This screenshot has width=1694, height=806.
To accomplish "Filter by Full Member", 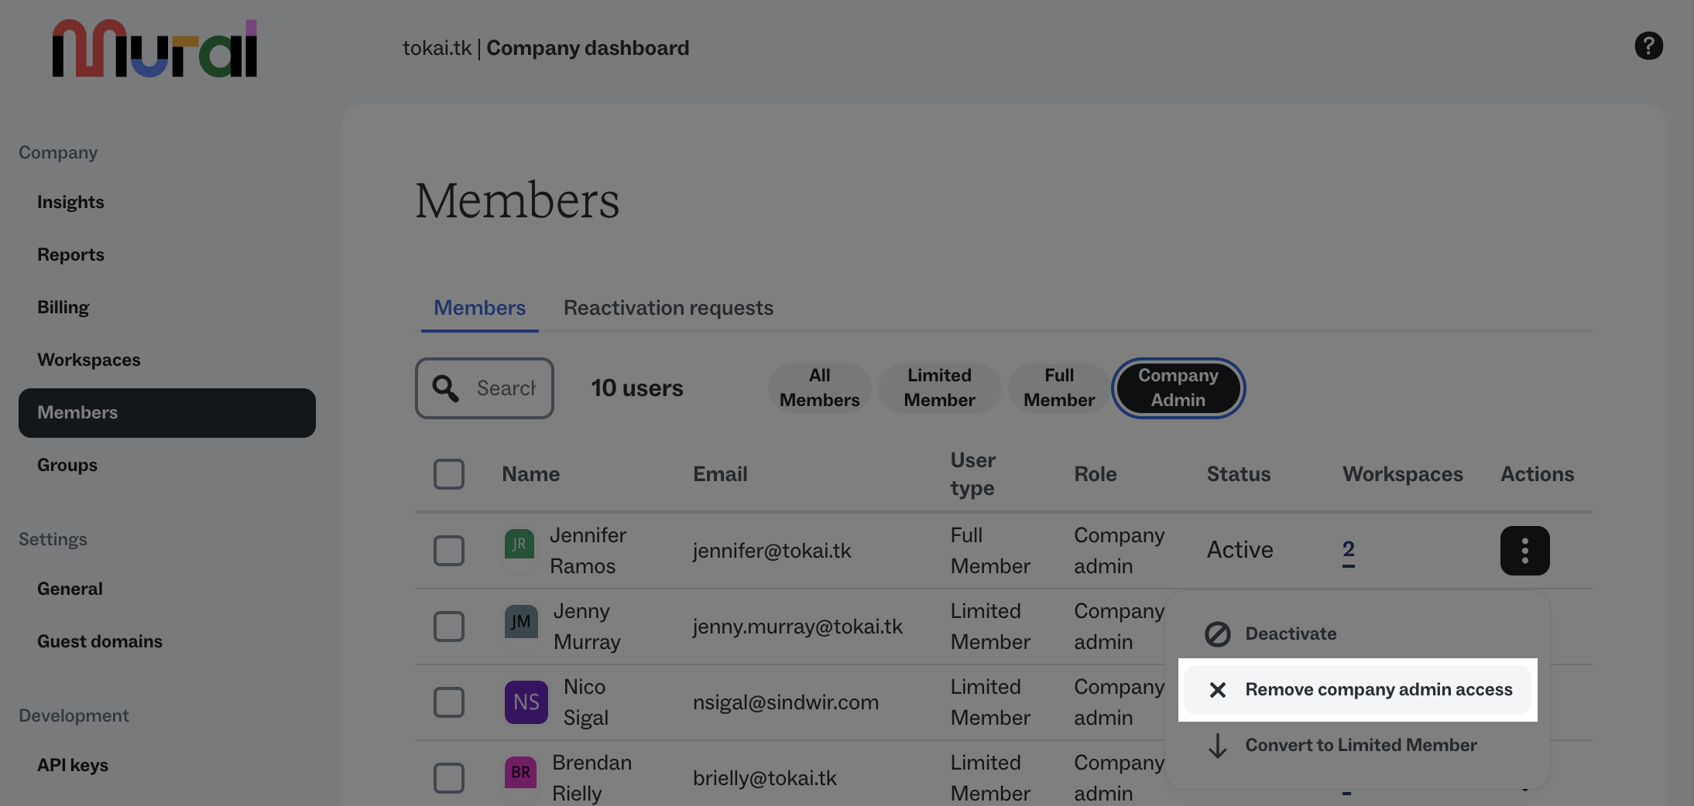I will coord(1059,388).
